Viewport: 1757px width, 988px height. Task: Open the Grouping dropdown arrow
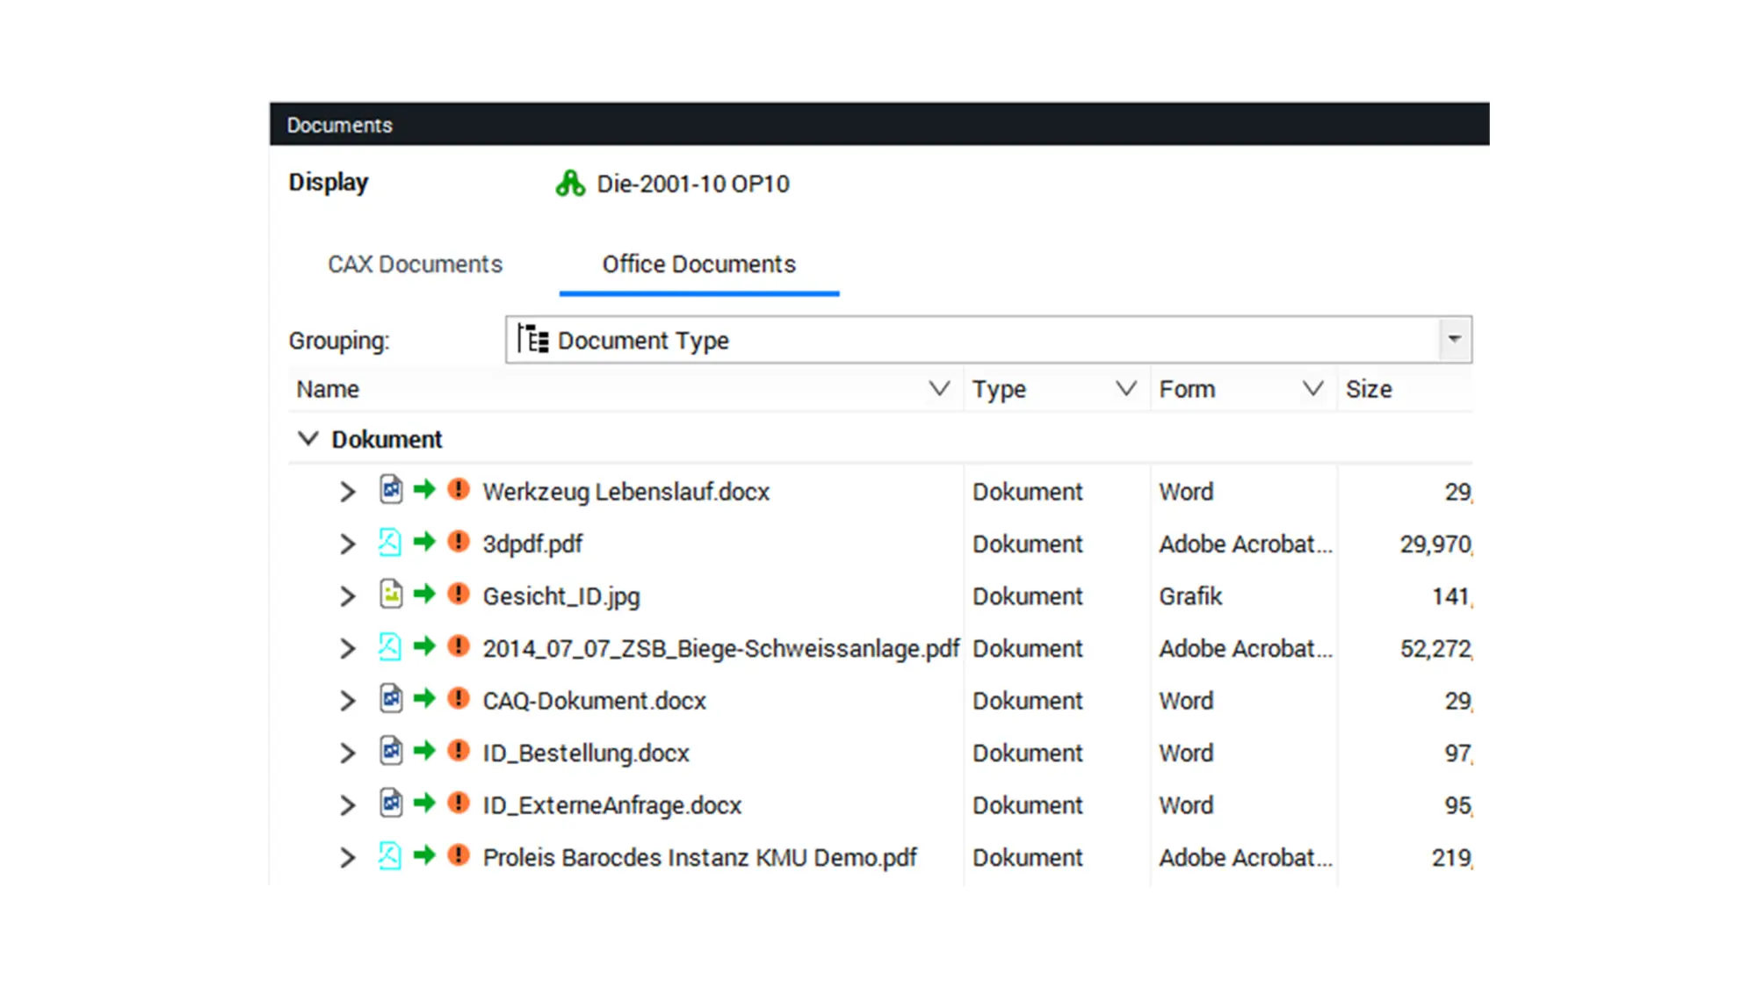(1455, 339)
